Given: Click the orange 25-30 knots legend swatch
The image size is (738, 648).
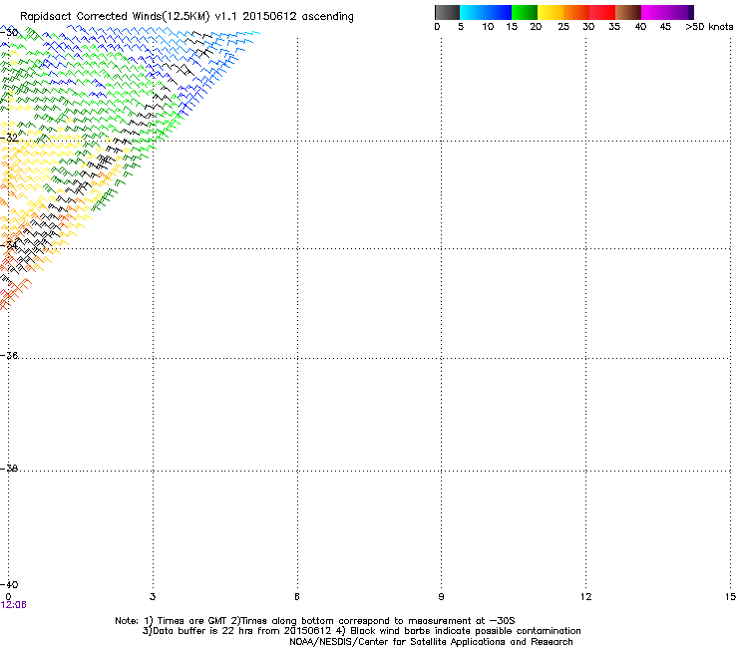Looking at the screenshot, I should pos(576,12).
